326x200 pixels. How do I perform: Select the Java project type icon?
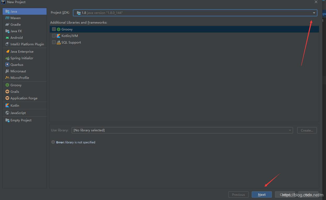click(x=7, y=12)
